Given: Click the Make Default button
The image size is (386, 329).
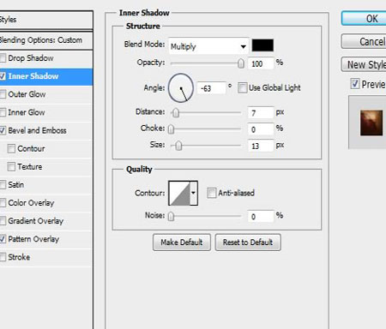Looking at the screenshot, I should pyautogui.click(x=182, y=242).
